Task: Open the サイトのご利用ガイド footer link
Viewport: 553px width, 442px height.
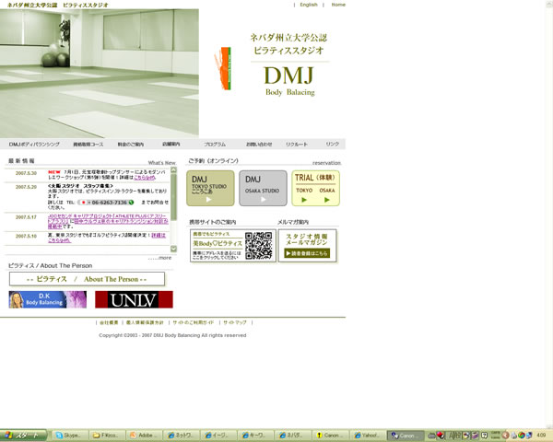Action: point(193,322)
